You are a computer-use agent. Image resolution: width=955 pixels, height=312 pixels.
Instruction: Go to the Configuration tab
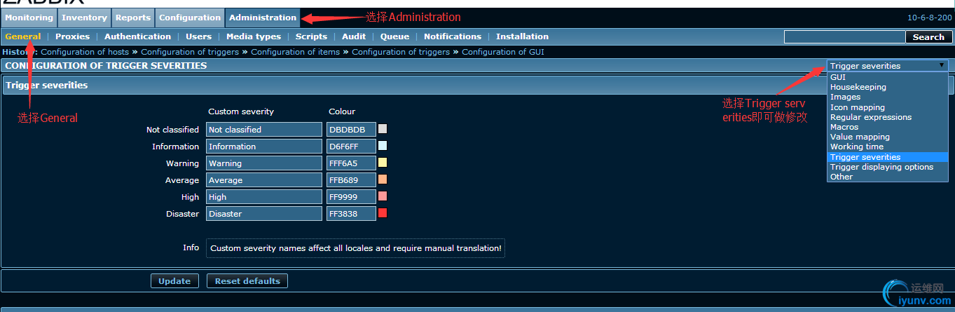(189, 18)
